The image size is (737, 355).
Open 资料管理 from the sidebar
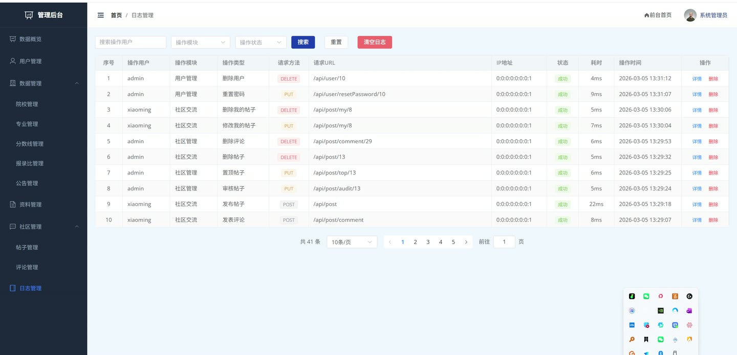coord(44,205)
